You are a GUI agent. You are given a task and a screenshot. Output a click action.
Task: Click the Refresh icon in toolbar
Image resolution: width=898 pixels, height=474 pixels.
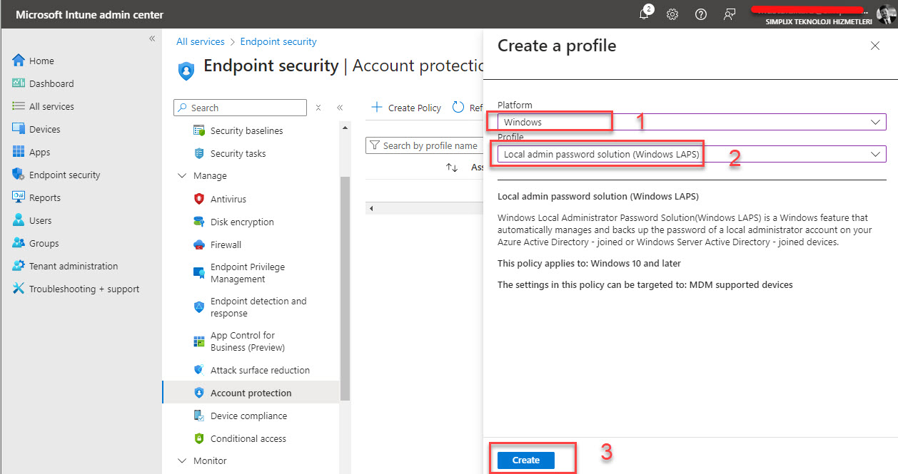pos(458,108)
